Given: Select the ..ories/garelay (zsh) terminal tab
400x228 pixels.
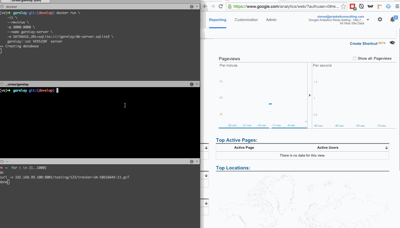Looking at the screenshot, I should point(26,1).
